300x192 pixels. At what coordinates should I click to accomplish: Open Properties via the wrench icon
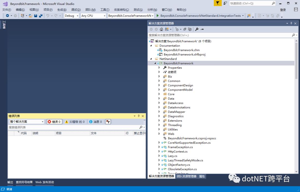click(197, 29)
